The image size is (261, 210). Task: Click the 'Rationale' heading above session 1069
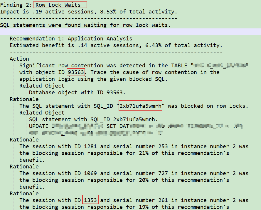click(x=24, y=166)
